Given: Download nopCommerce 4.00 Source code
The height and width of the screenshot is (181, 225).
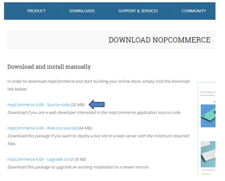Looking at the screenshot, I should [x=38, y=105].
